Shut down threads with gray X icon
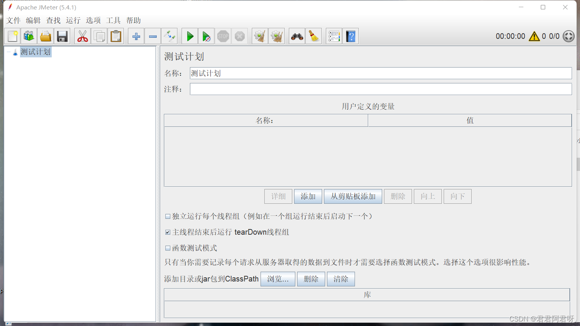 coord(239,36)
